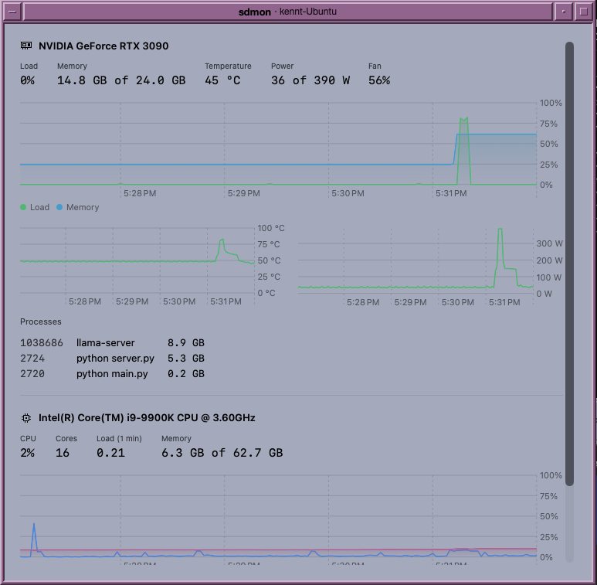597x585 pixels.
Task: Click the 100 °C axis label
Action: click(x=271, y=228)
